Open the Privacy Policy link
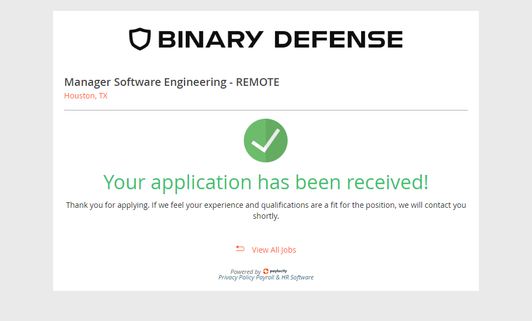Screen dimensions: 532x321 pyautogui.click(x=236, y=278)
